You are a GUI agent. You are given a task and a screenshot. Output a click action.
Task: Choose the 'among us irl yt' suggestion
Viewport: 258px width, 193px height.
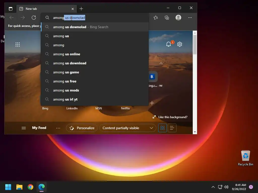pyautogui.click(x=95, y=99)
